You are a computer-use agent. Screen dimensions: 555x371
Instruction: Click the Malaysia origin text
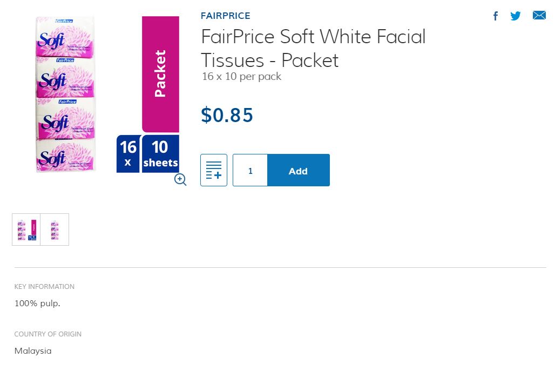[33, 350]
